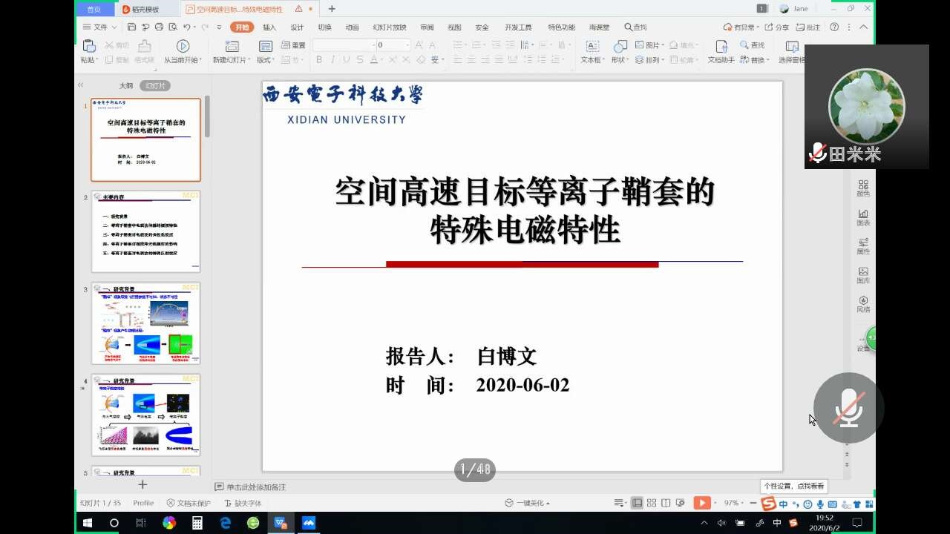Start slideshow with orange play button
The width and height of the screenshot is (950, 534).
point(701,503)
